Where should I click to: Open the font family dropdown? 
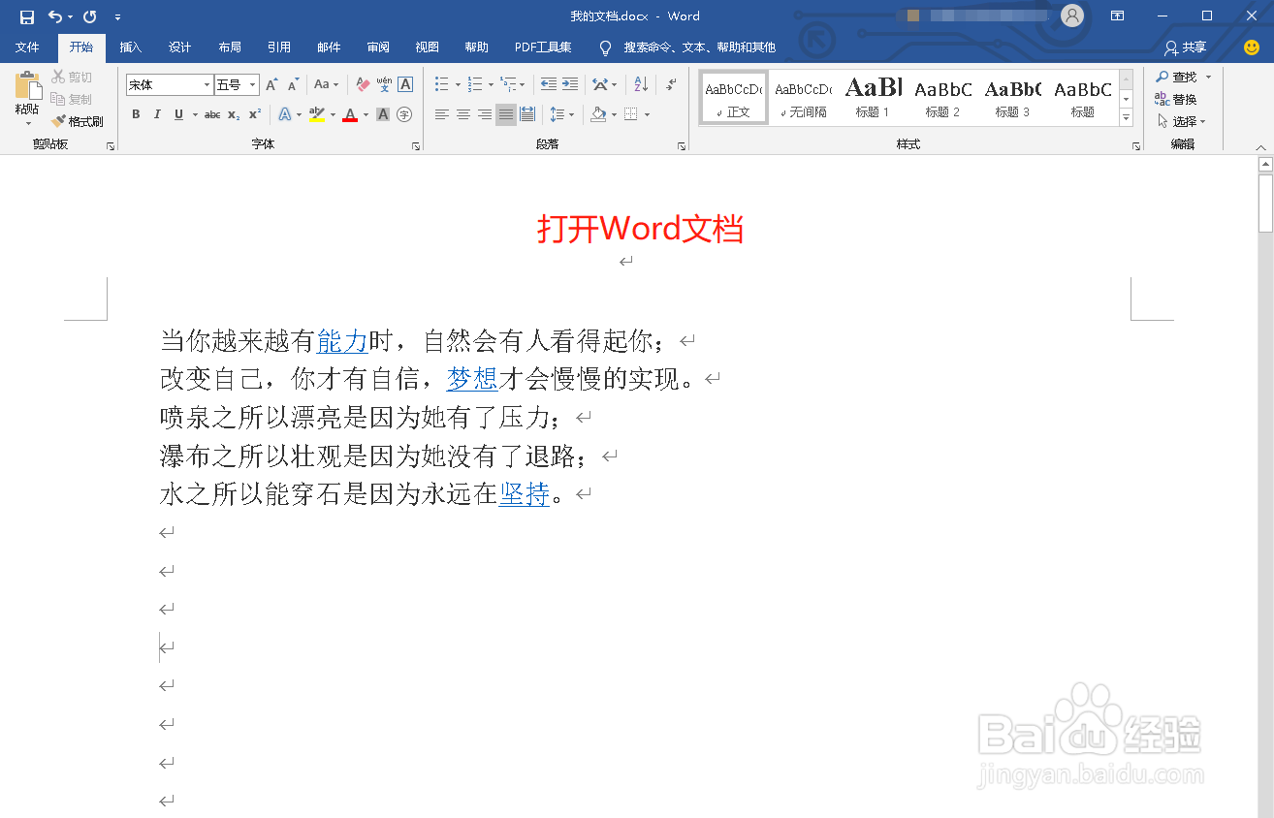207,84
